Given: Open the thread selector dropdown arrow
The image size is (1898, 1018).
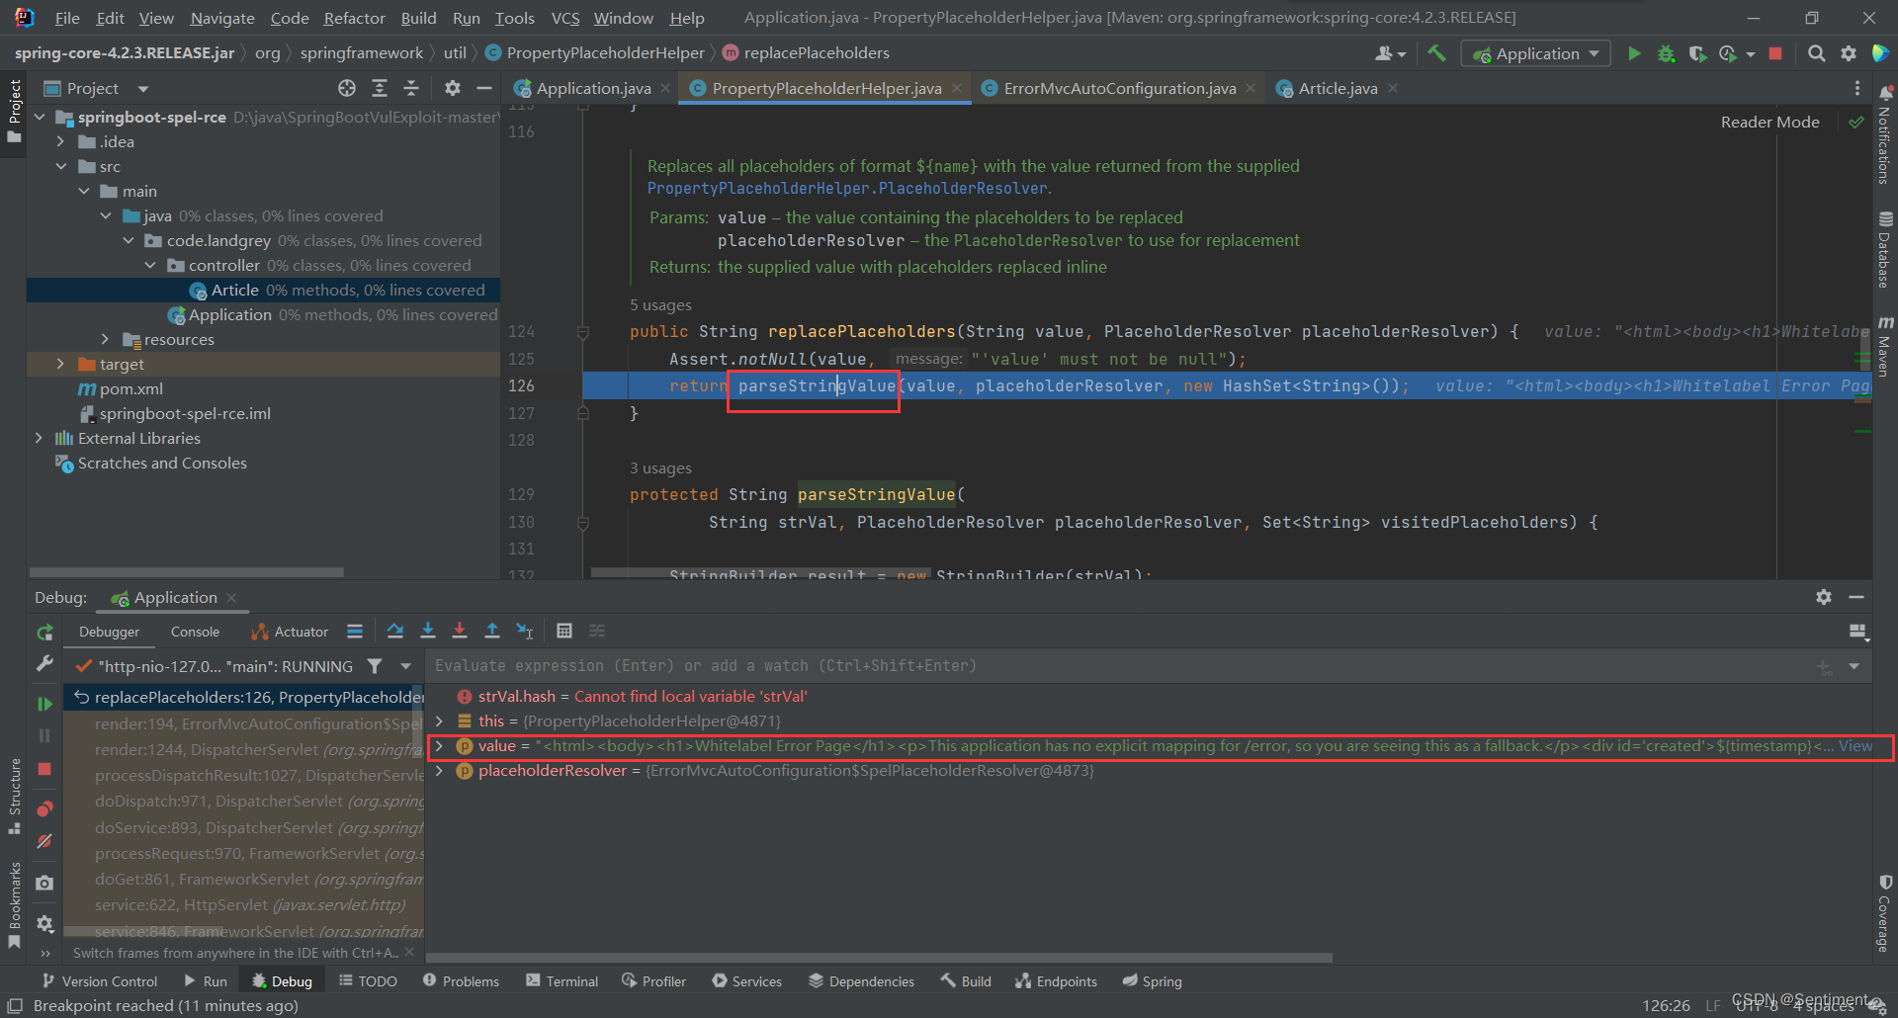Looking at the screenshot, I should click(405, 666).
